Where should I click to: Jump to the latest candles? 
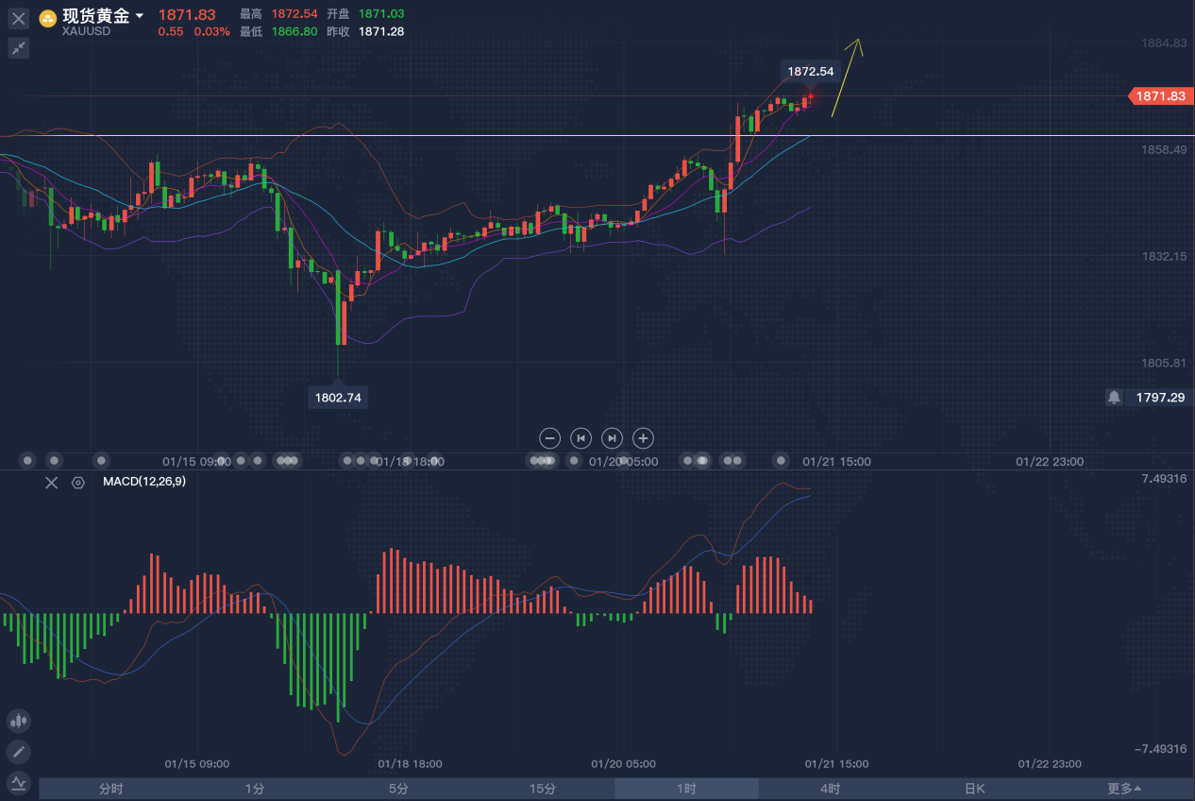point(613,438)
